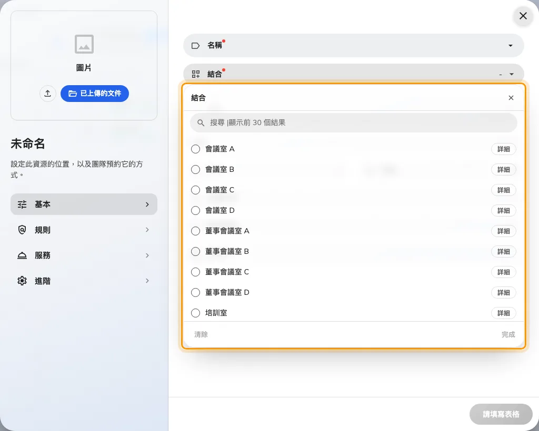Click chevron arrow on 進階 row

pyautogui.click(x=147, y=281)
